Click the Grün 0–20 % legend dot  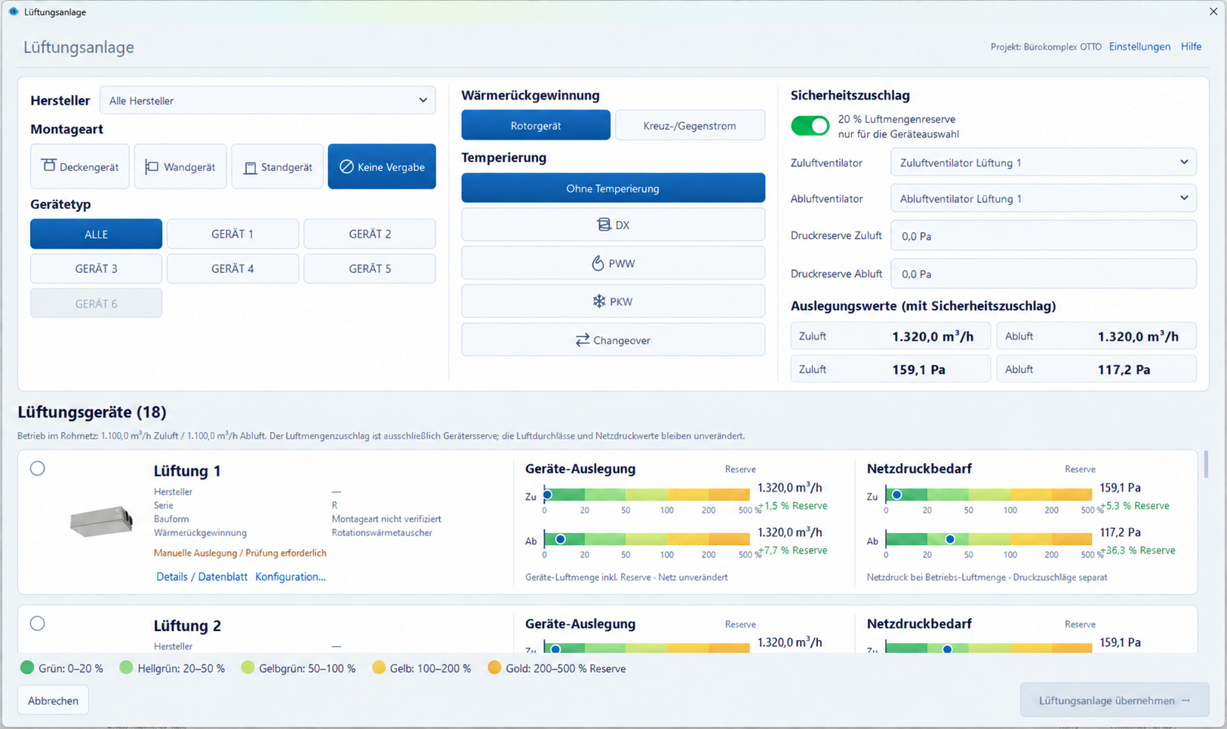(x=27, y=668)
